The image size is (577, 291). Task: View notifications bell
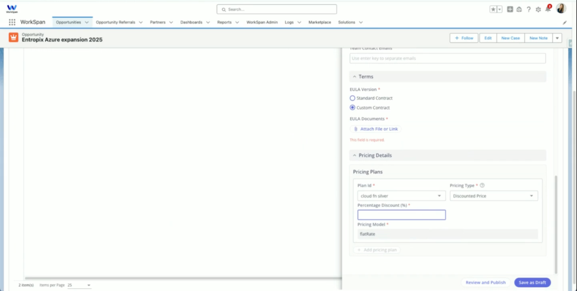tap(548, 9)
